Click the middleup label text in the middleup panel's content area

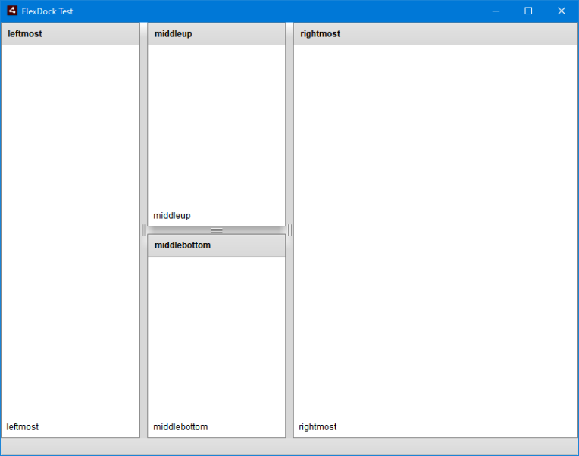(x=172, y=215)
